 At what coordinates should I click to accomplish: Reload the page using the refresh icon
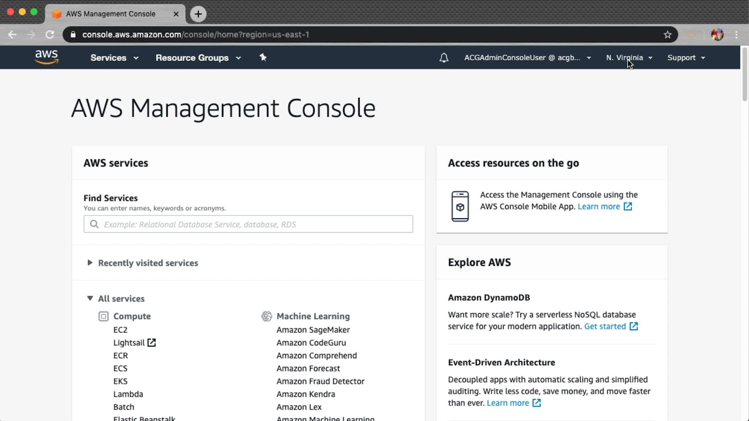50,35
